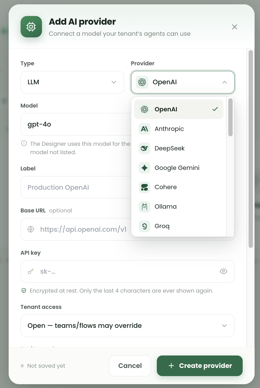Click the Anthropic logo icon
The height and width of the screenshot is (388, 260).
tap(144, 129)
